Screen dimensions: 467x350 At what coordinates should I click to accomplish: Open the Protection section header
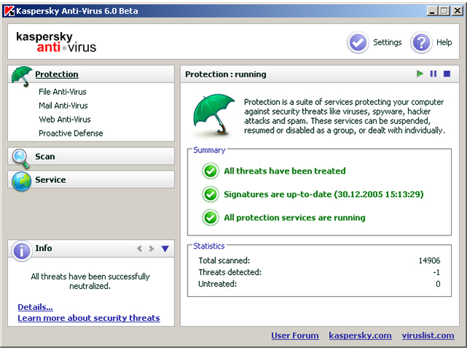tap(57, 74)
